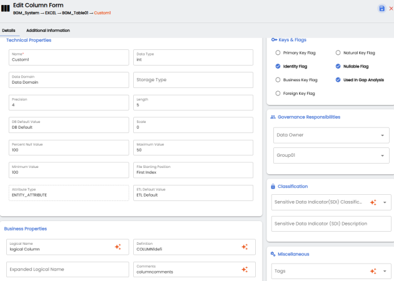
Task: Switch to Additional Information tab
Action: tap(48, 30)
